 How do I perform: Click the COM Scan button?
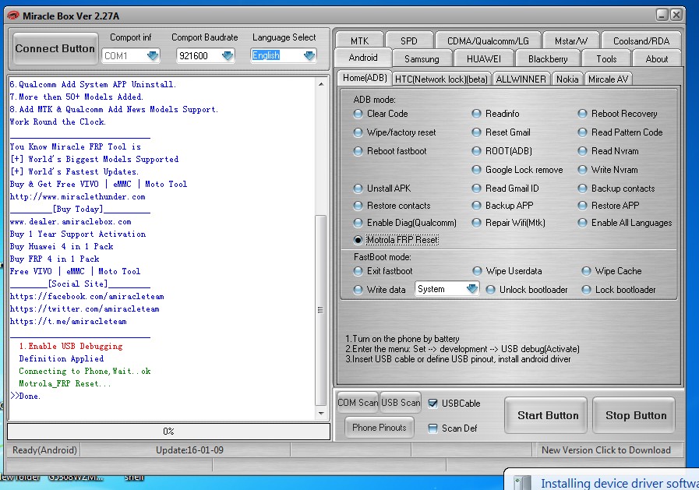(358, 403)
